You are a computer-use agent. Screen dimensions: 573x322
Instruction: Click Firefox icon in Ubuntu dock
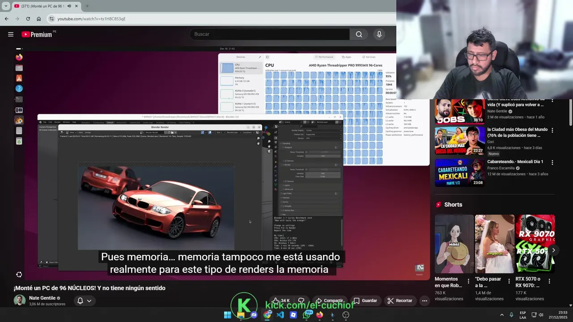[x=19, y=57]
